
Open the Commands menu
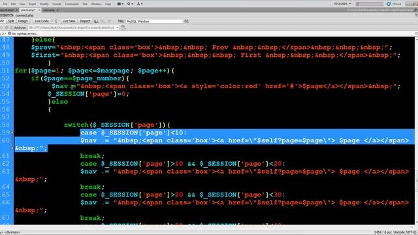click(x=72, y=4)
